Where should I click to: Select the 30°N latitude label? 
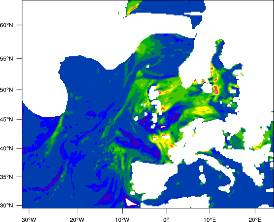(x=7, y=206)
